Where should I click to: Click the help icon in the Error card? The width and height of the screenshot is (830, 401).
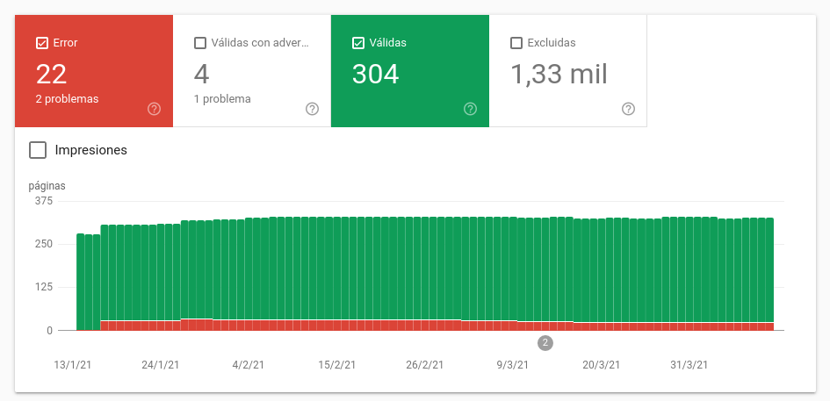154,109
